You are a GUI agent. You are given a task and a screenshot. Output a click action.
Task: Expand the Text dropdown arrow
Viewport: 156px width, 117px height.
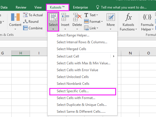[x=97, y=15]
